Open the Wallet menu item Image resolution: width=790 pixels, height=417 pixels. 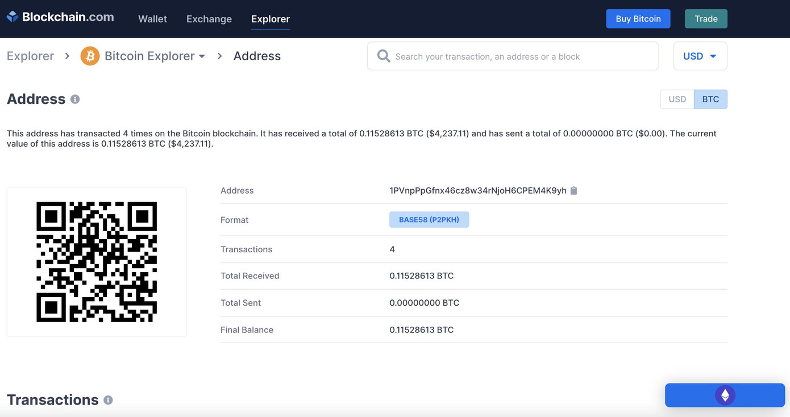coord(152,19)
